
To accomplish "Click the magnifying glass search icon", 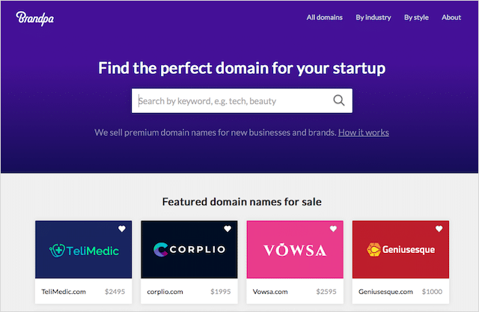I will click(x=339, y=101).
